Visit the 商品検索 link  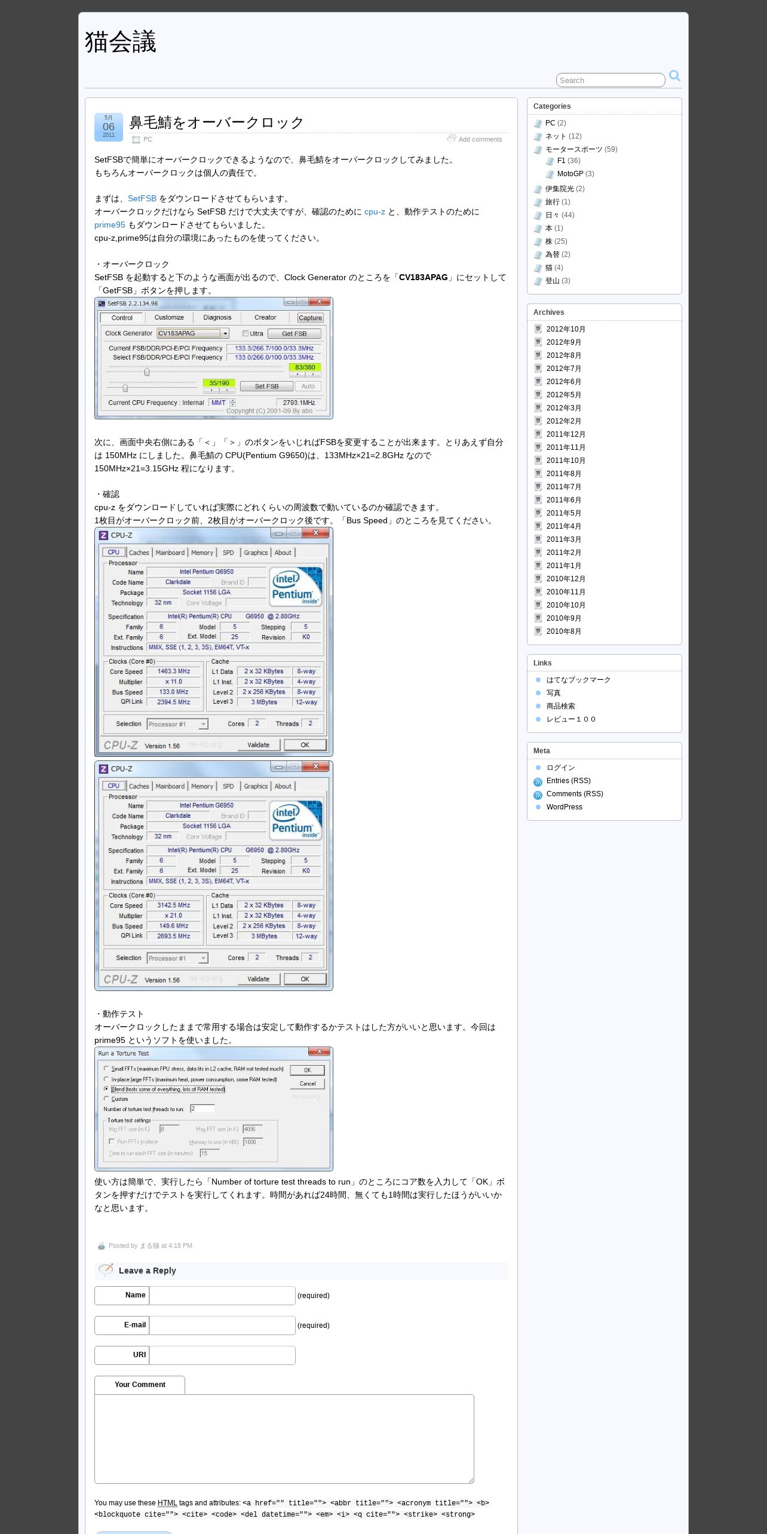(561, 706)
